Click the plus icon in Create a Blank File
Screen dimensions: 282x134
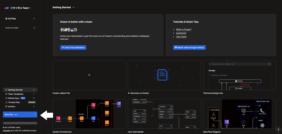coord(89,75)
